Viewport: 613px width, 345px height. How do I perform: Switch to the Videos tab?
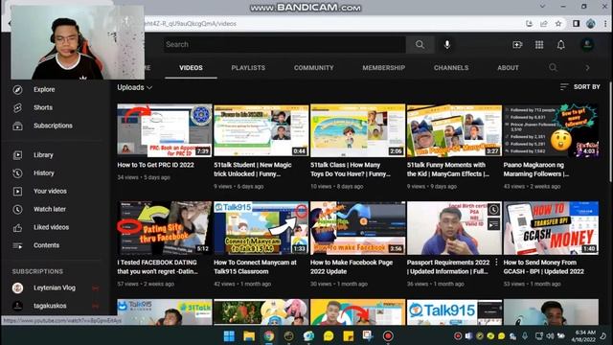click(191, 68)
